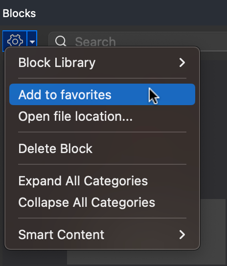Open the small dropdown arrow beside the gear
227x266 pixels.
pyautogui.click(x=32, y=41)
